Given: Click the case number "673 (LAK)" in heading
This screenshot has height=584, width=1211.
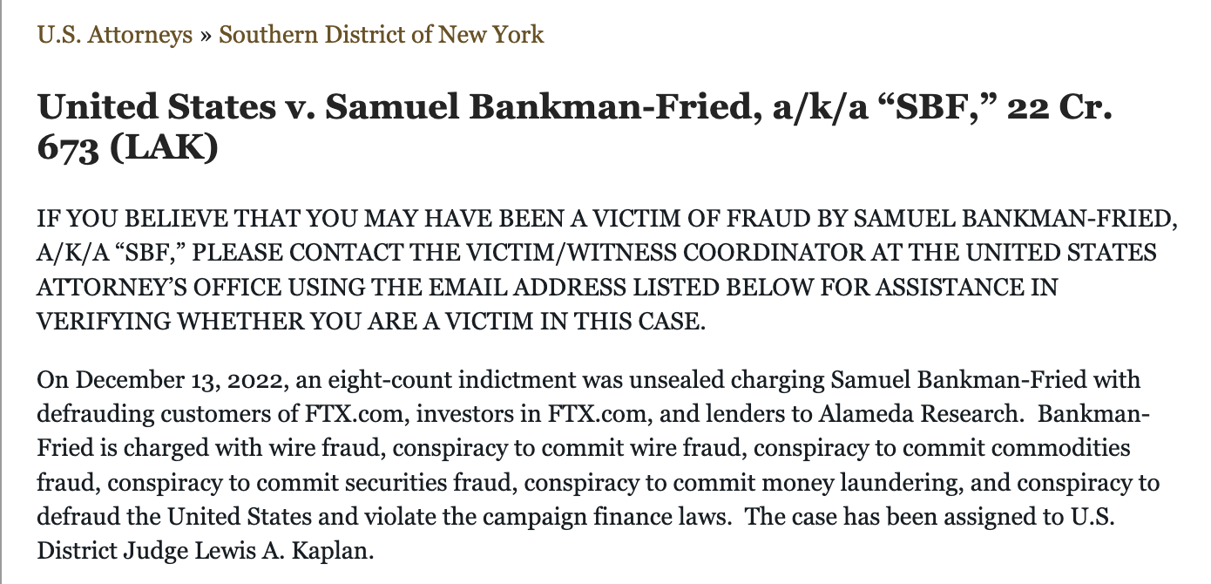Looking at the screenshot, I should [x=127, y=148].
